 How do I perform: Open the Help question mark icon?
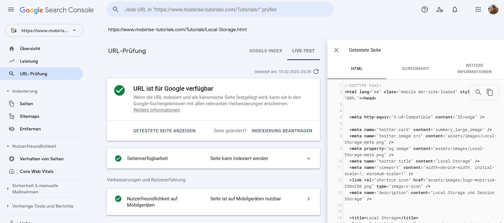pos(425,9)
